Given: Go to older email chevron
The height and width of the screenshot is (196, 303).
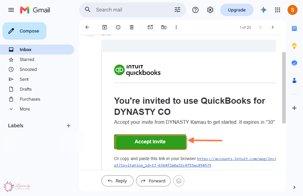Looking at the screenshot, I should 272,27.
